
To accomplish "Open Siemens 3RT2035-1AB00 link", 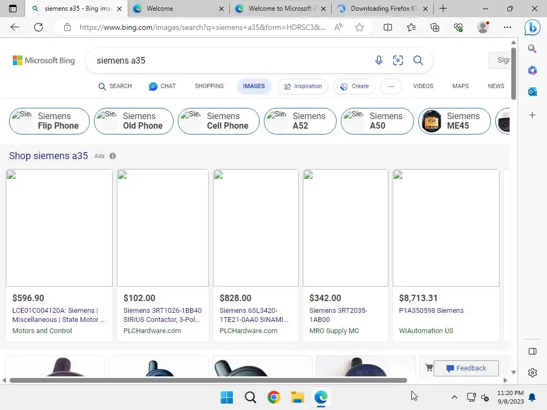I will (338, 315).
